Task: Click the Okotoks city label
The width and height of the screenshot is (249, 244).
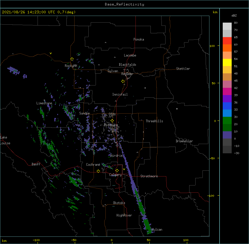Action: coord(119,203)
